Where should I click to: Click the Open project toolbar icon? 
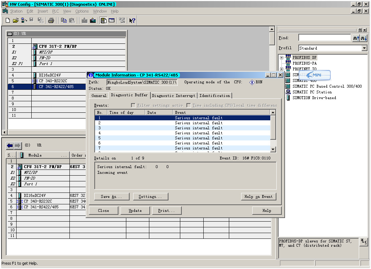[x=15, y=20]
